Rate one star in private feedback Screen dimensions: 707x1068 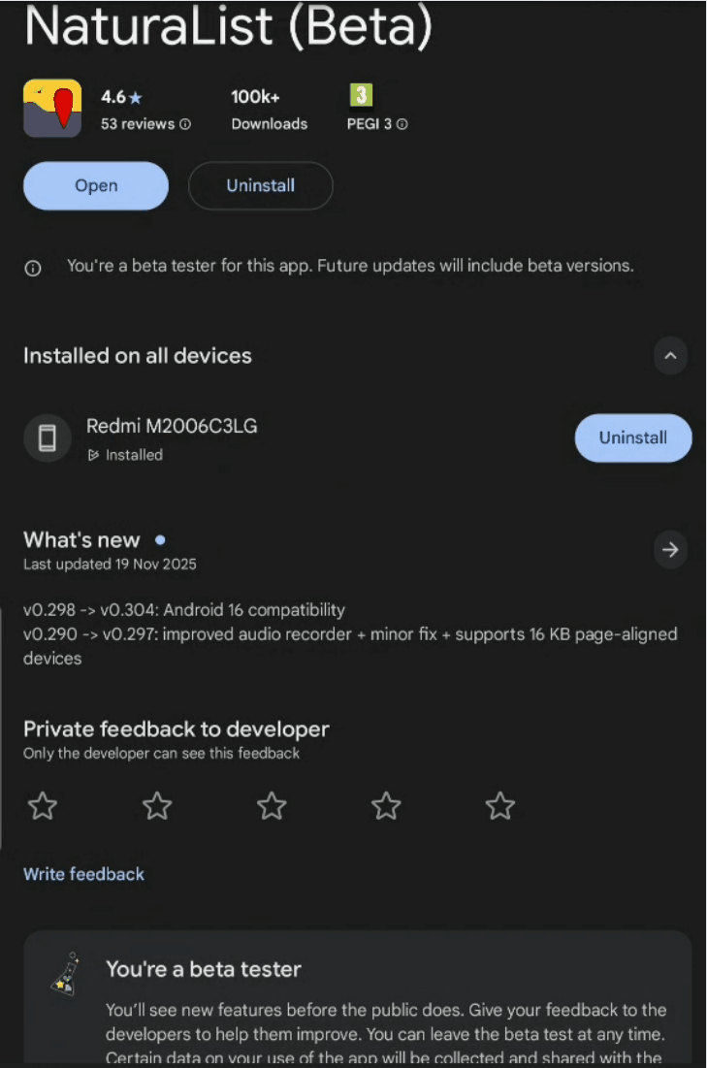click(x=43, y=805)
